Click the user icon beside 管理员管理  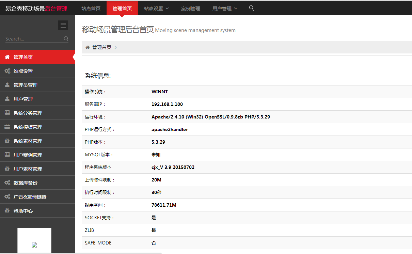pos(7,85)
